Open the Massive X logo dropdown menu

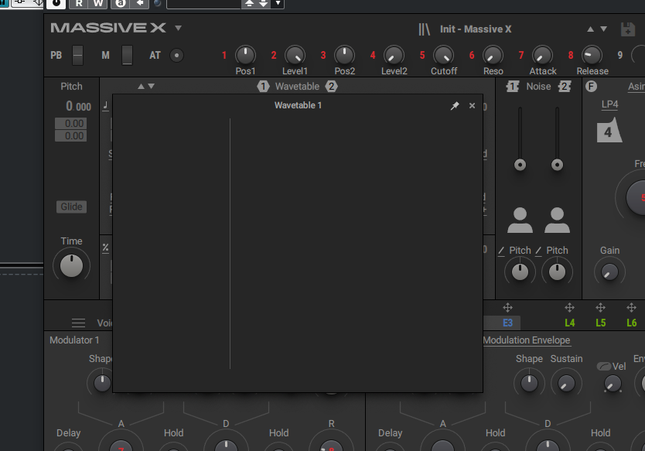[x=178, y=28]
